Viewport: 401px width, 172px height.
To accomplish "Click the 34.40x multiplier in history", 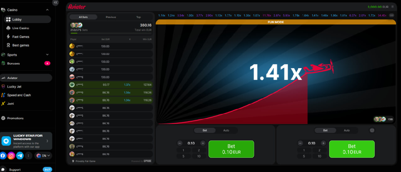I will point(383,15).
